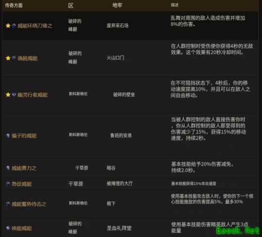Select the 被掩埋的大厅 dungeon cell
The width and height of the screenshot is (262, 237).
119,184
